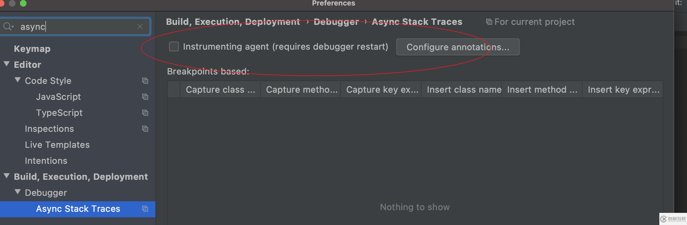Click the Capture class name column header
Image resolution: width=687 pixels, height=225 pixels.
(x=220, y=90)
